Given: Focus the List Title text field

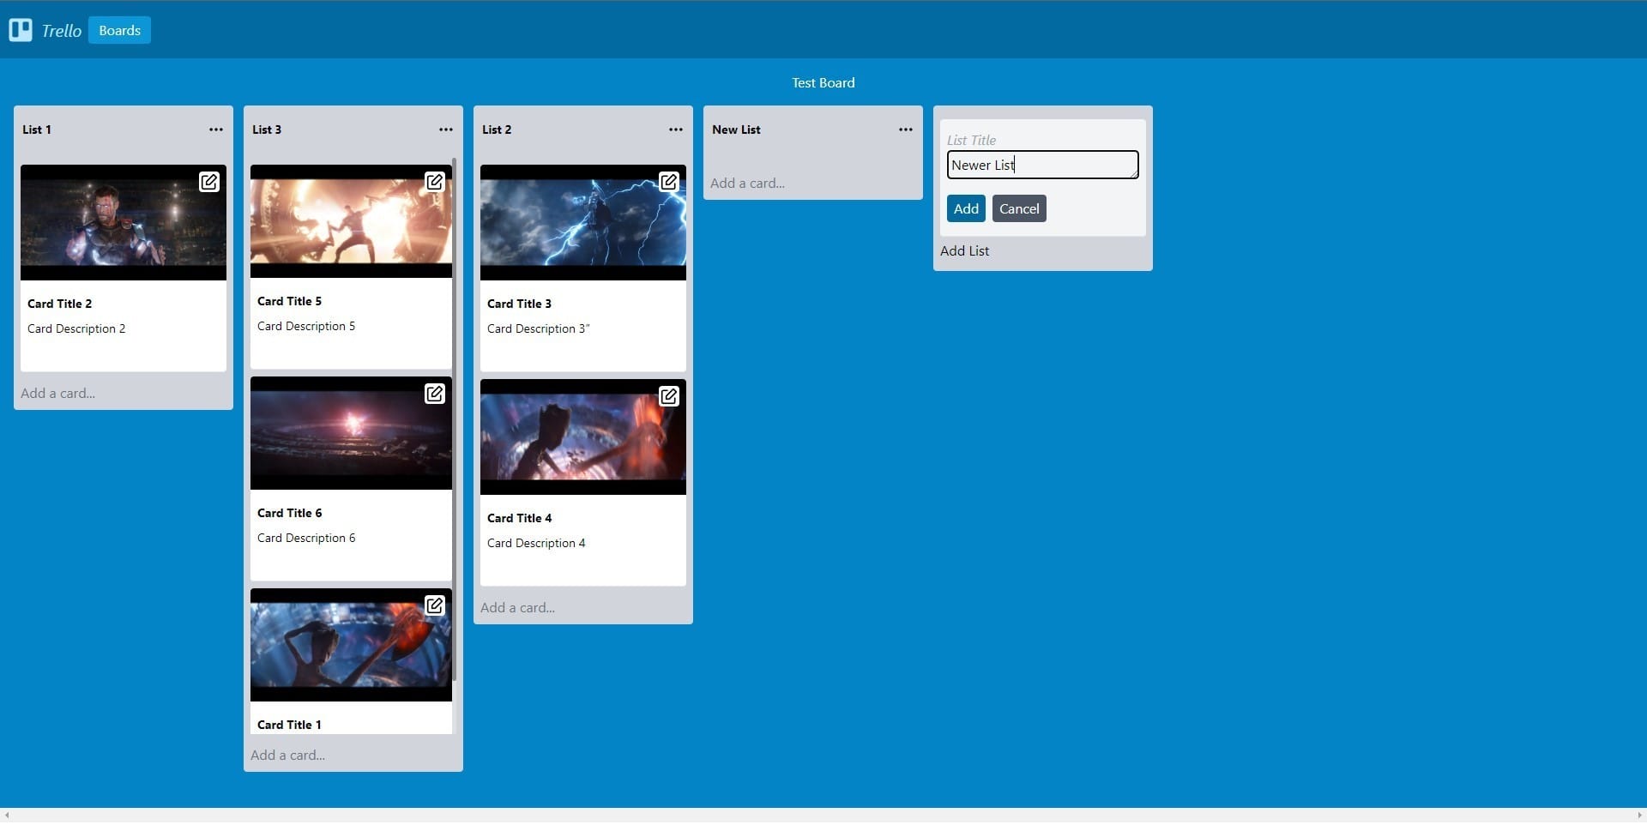Looking at the screenshot, I should coord(1042,165).
